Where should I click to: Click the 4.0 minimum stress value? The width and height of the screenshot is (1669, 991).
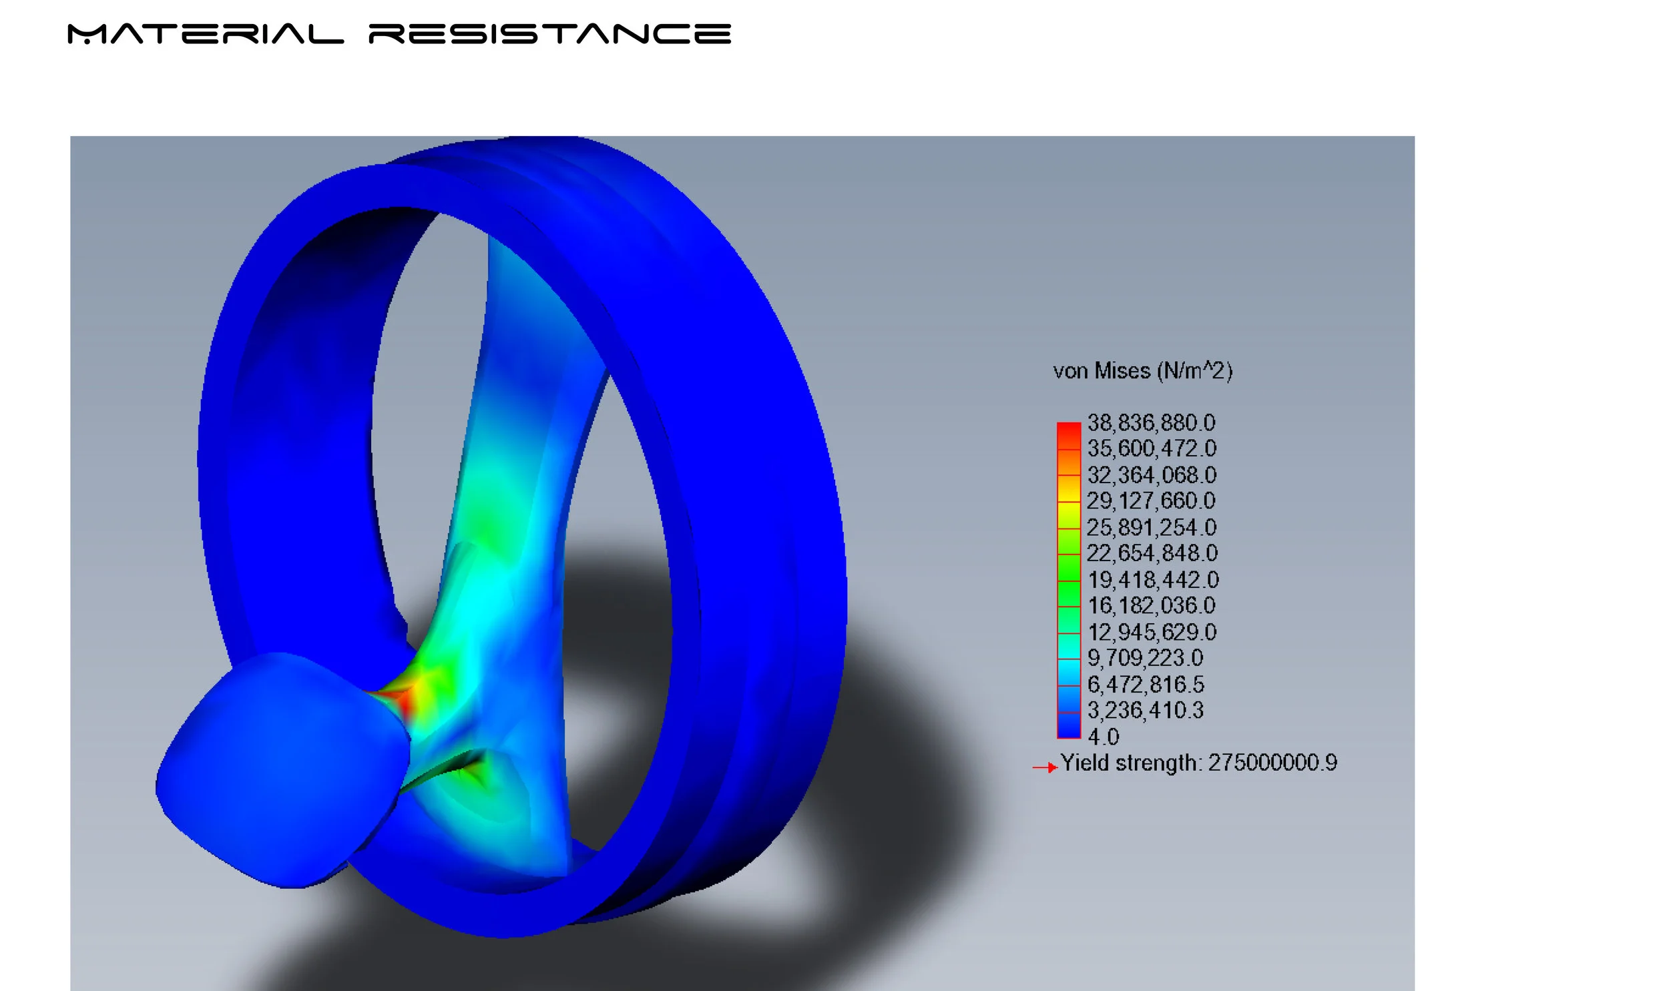(1103, 737)
